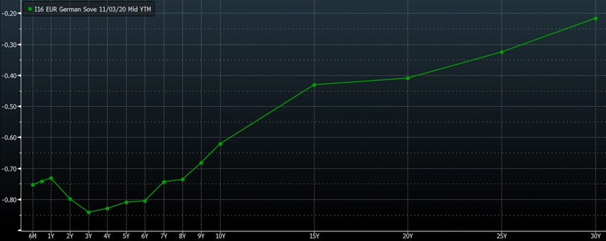
Task: Click the 9Y data point on the curve
Action: pyautogui.click(x=201, y=162)
